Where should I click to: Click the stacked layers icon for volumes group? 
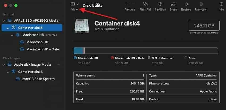pos(18,35)
